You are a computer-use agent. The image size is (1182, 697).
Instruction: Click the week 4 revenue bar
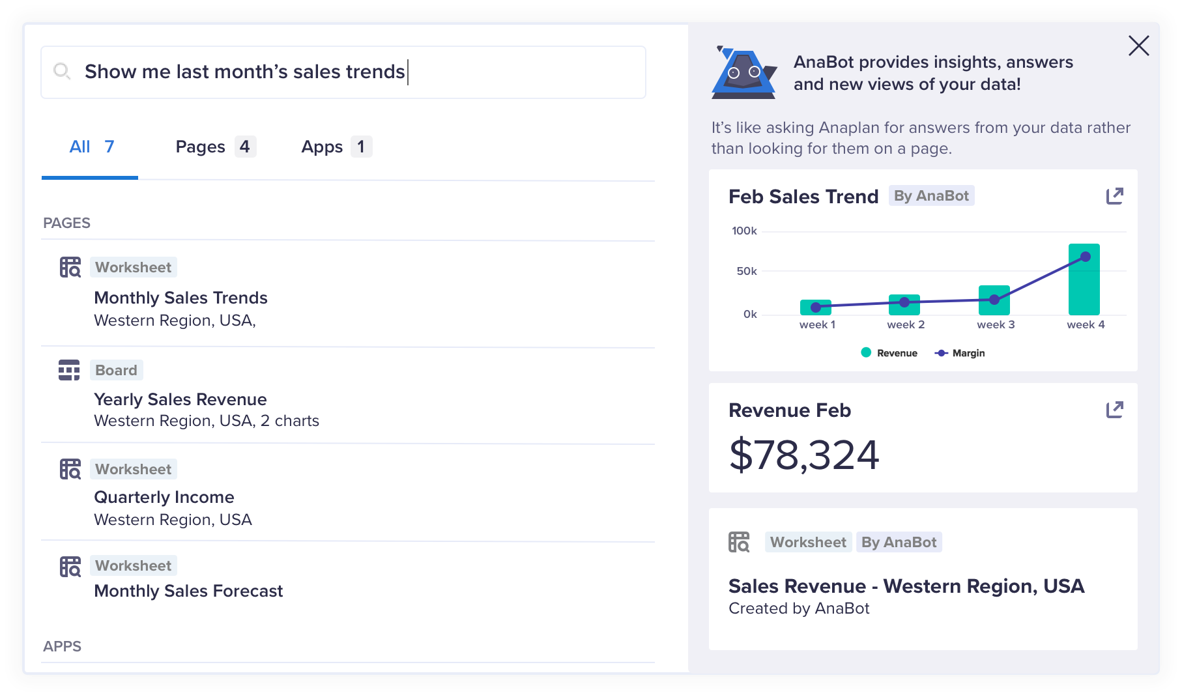pyautogui.click(x=1084, y=279)
